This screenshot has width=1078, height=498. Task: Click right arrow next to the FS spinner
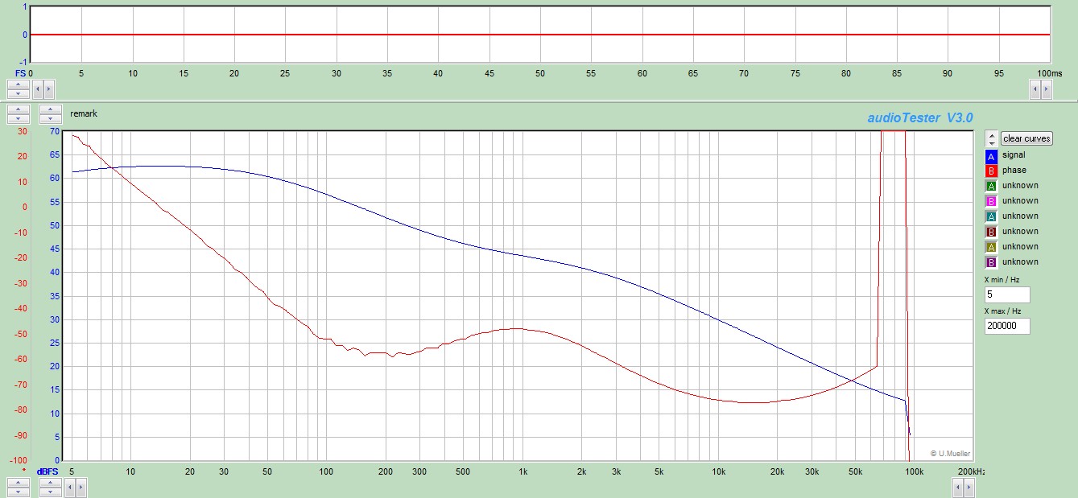point(49,89)
